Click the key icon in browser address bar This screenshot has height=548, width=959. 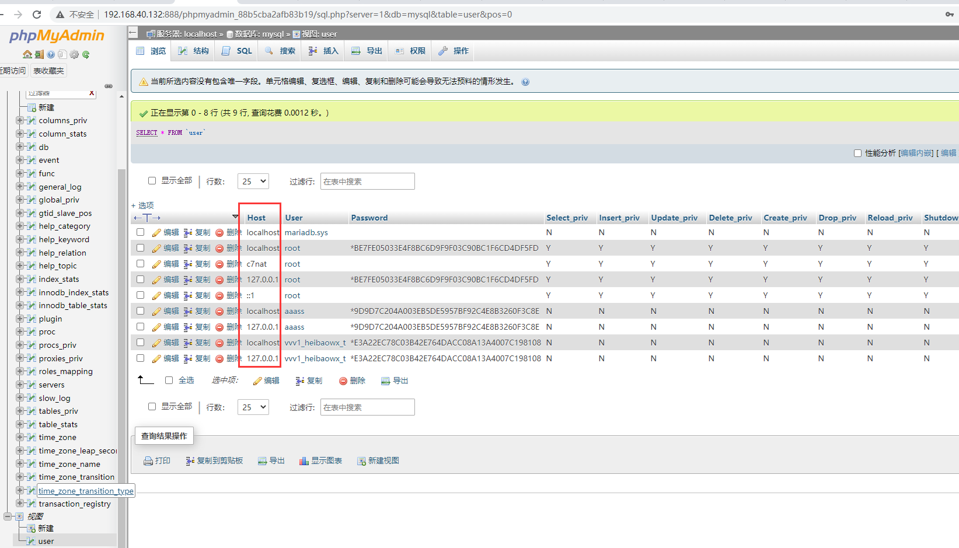950,14
